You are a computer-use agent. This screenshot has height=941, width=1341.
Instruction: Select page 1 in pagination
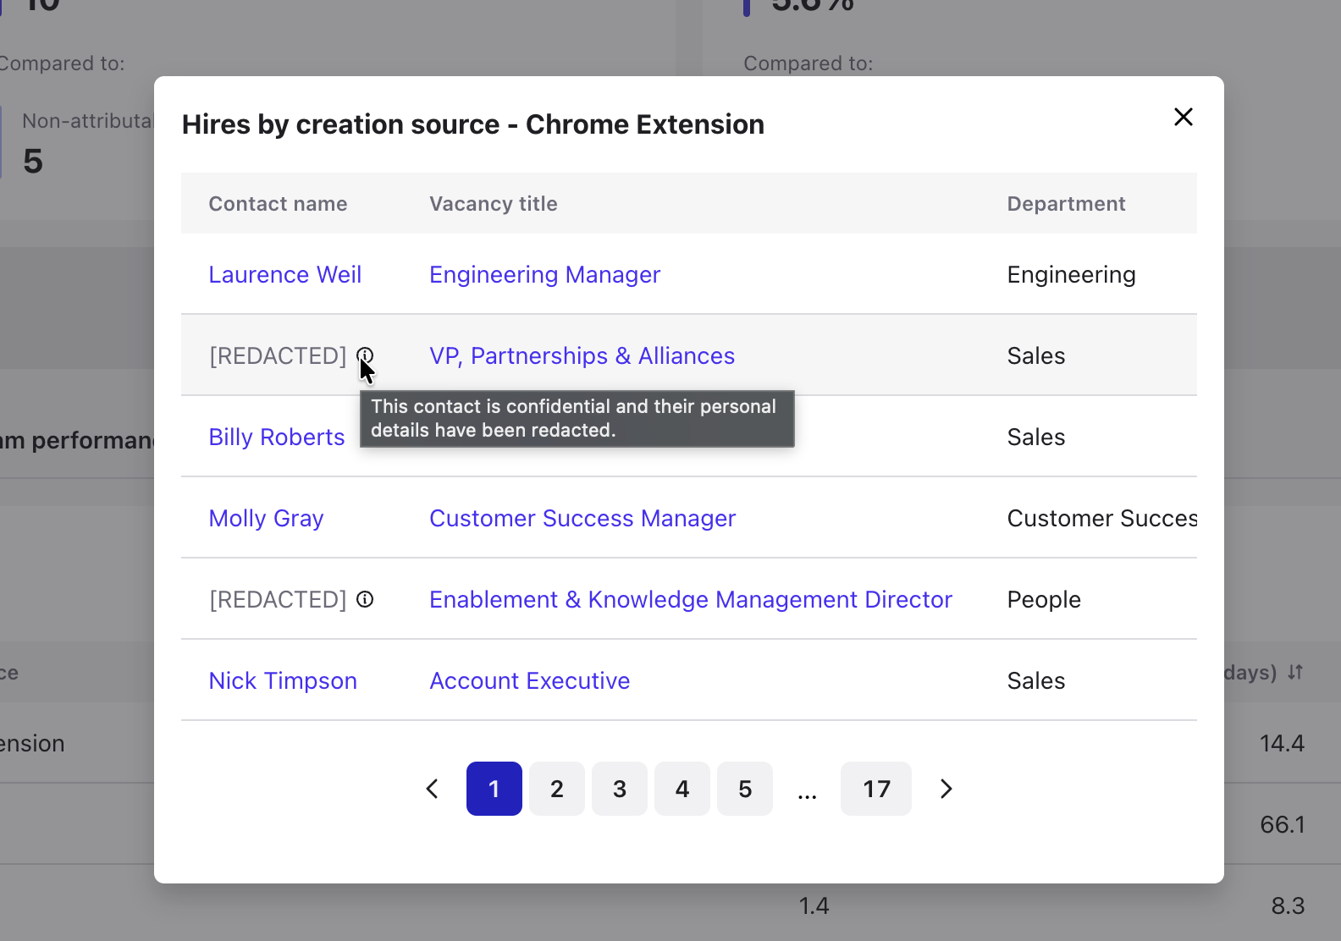coord(494,789)
